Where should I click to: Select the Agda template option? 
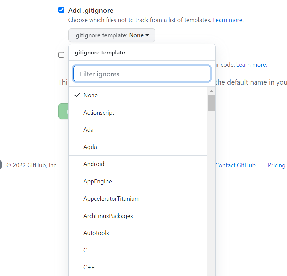(x=90, y=147)
